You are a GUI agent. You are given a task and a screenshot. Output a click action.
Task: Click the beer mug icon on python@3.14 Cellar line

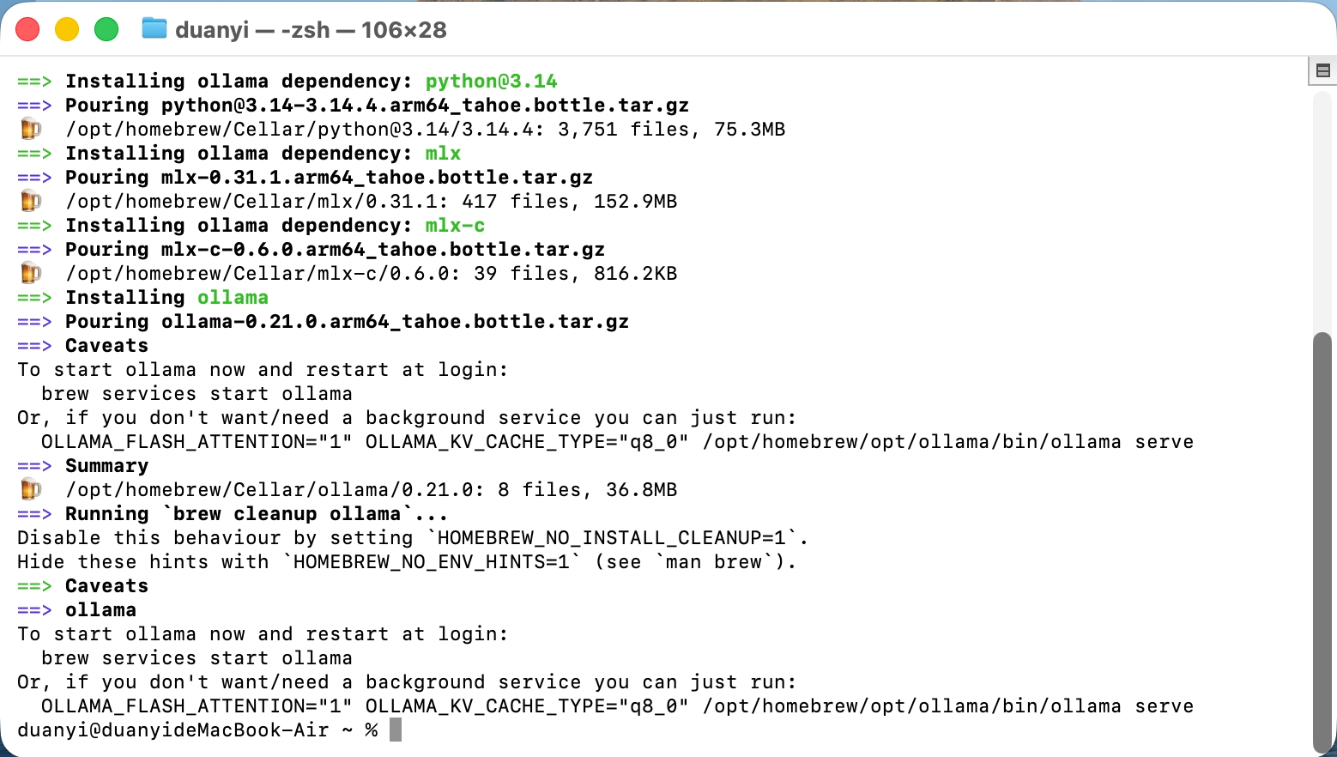click(31, 130)
